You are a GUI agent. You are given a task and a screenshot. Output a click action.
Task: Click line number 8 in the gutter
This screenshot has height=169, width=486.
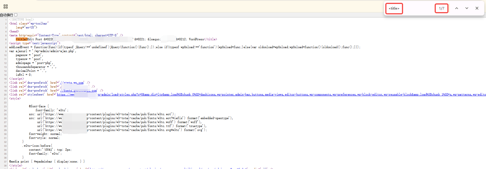(6, 47)
